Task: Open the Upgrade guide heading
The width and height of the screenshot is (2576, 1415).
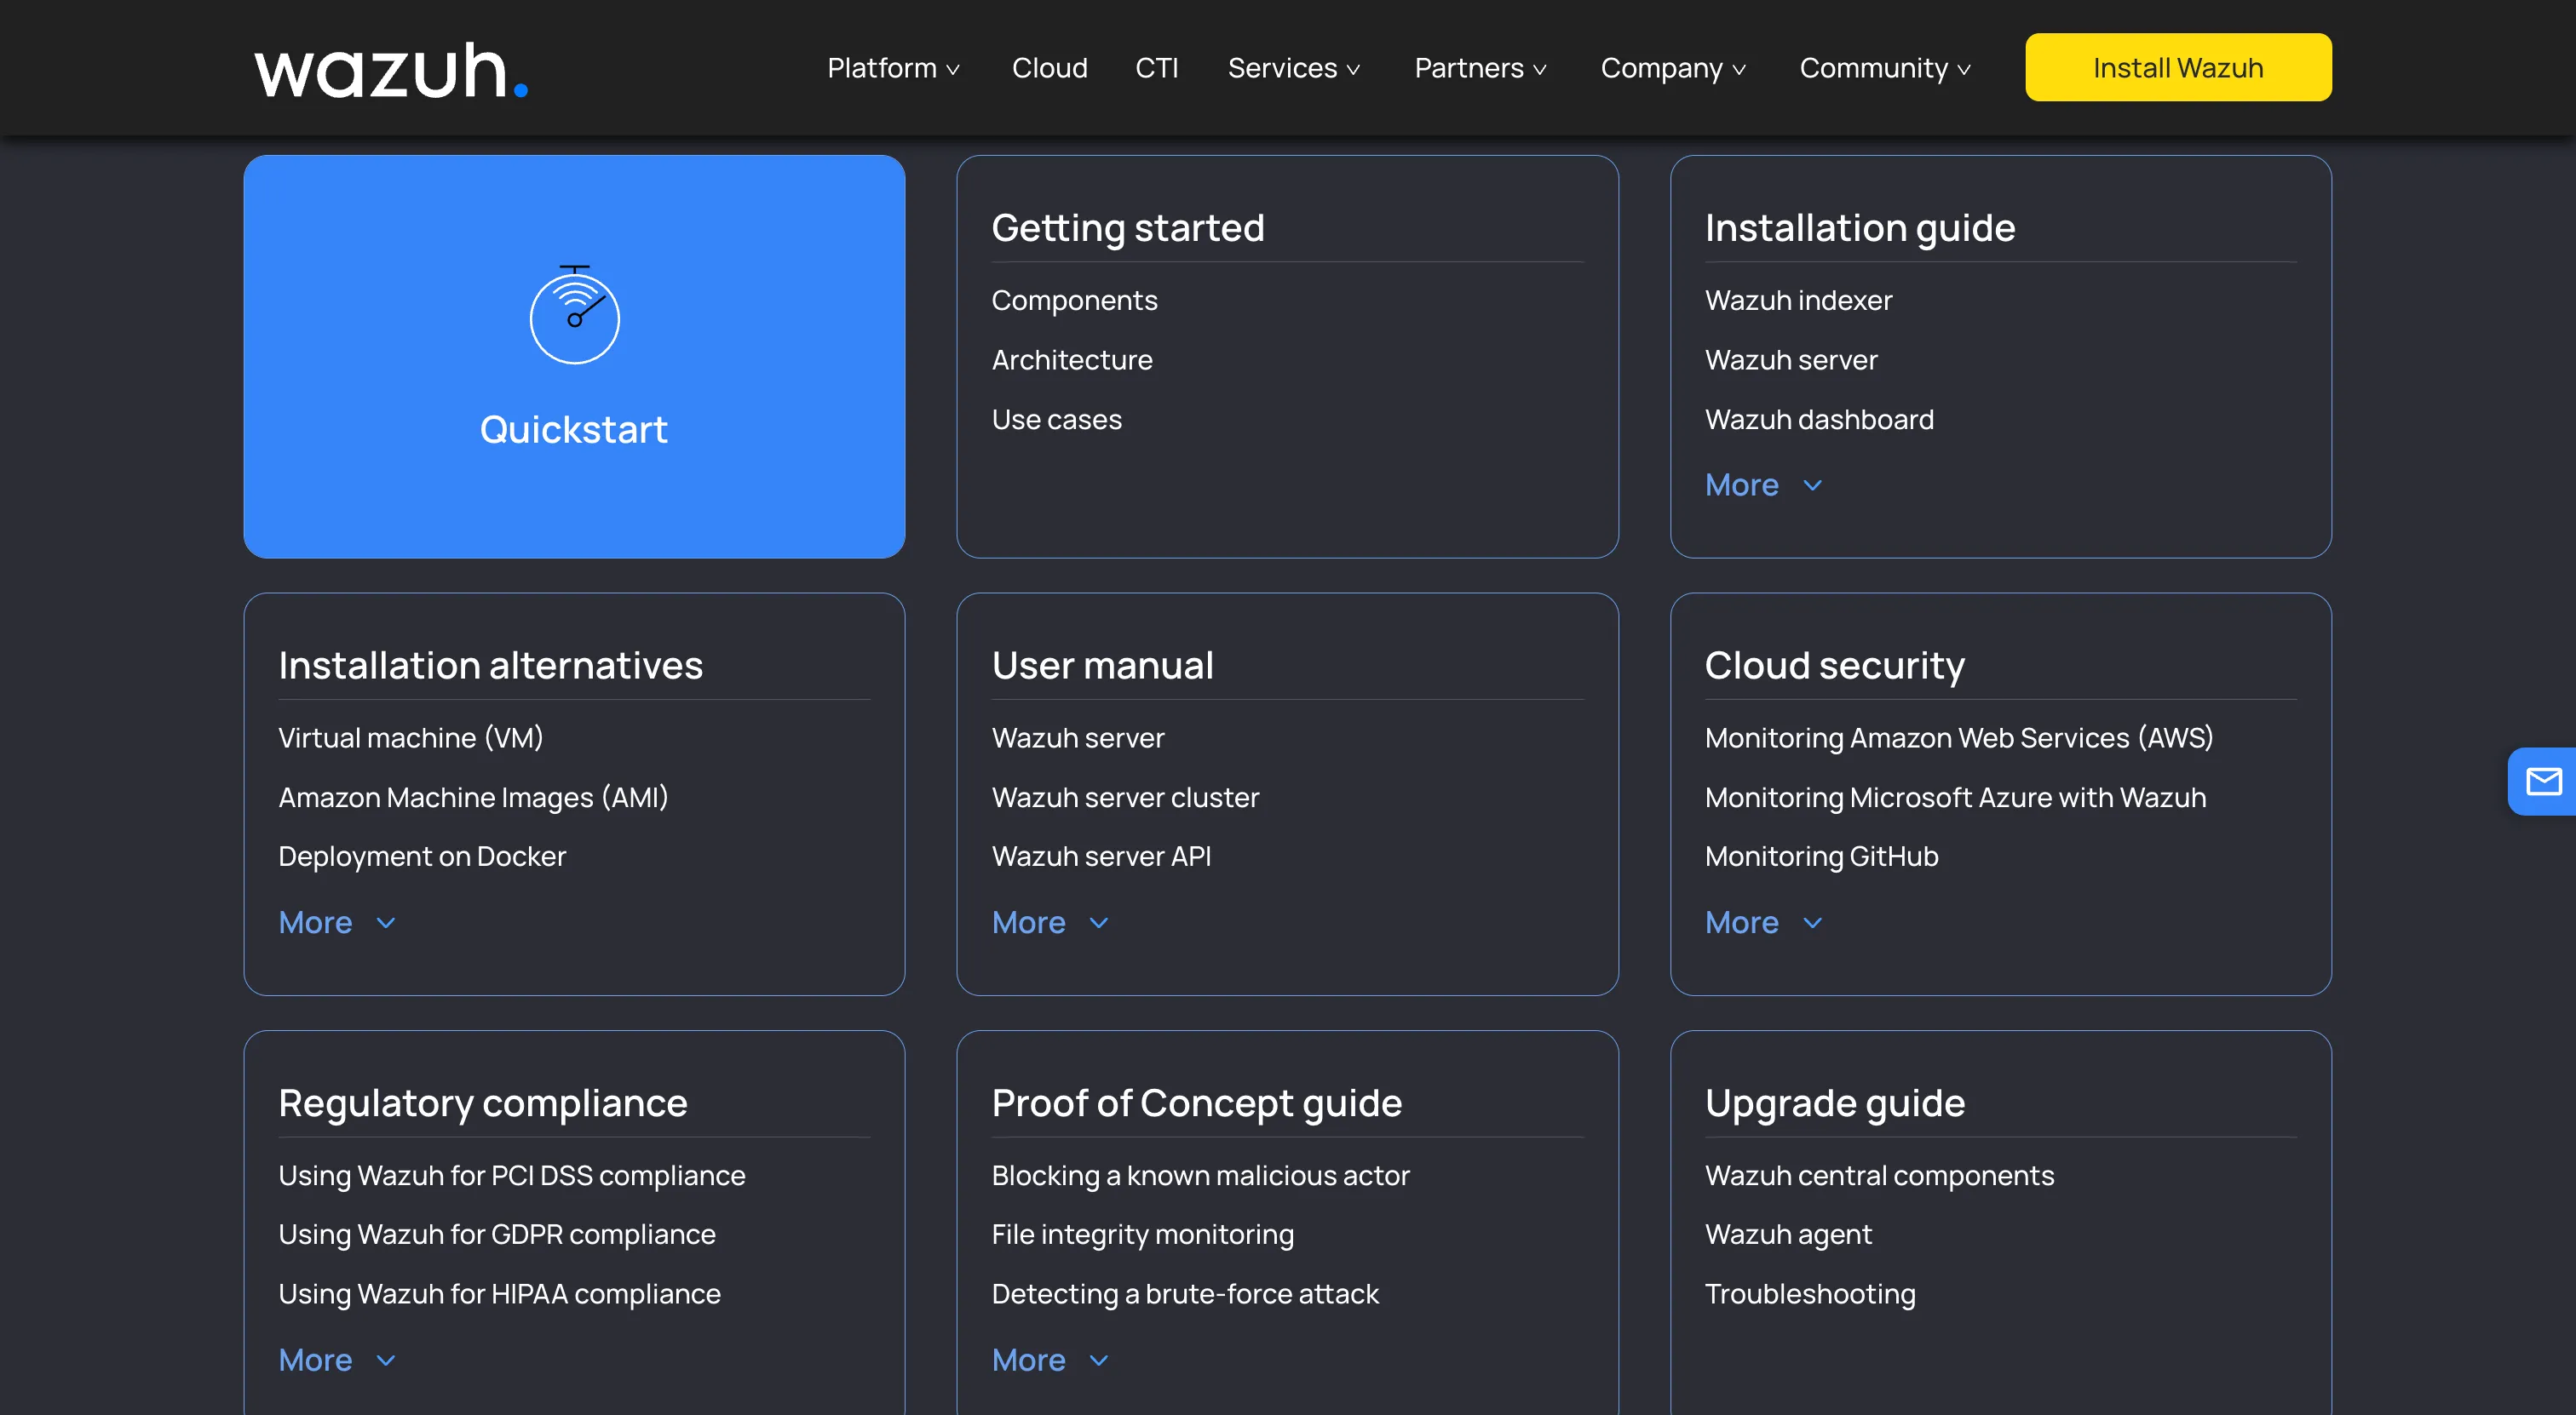Action: [1834, 1104]
